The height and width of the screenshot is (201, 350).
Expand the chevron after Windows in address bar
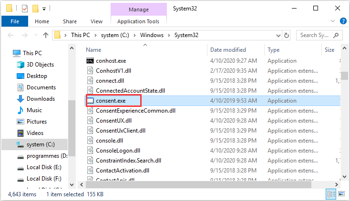tap(169, 35)
